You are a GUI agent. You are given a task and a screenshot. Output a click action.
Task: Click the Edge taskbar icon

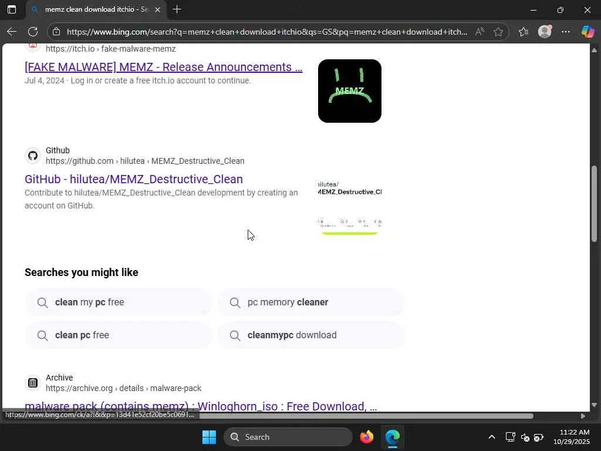tap(393, 437)
